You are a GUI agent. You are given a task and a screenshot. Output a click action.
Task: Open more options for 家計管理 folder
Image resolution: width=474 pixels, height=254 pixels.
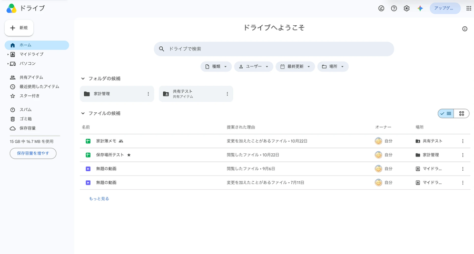click(148, 94)
